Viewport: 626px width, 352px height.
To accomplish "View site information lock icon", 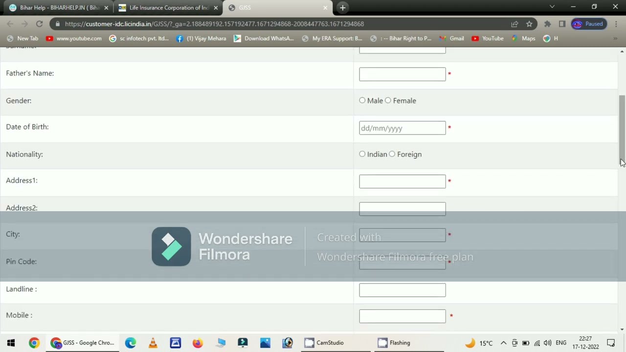I will [58, 24].
